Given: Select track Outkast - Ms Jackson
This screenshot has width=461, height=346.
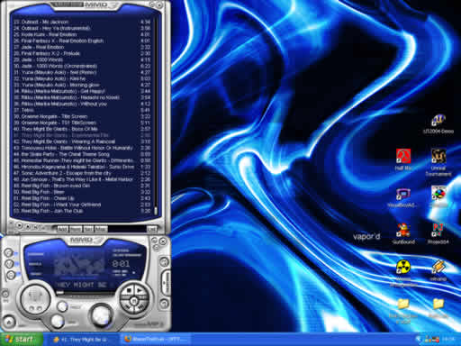Looking at the screenshot, I should pos(82,22).
